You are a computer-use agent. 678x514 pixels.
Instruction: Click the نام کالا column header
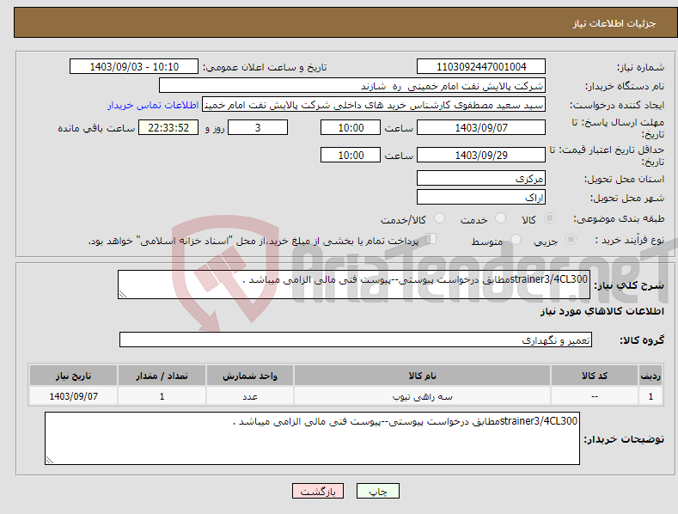point(422,376)
